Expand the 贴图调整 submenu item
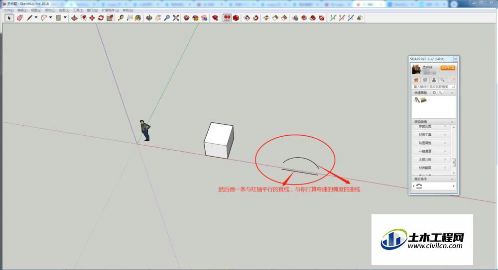The height and width of the screenshot is (270, 498). click(431, 143)
